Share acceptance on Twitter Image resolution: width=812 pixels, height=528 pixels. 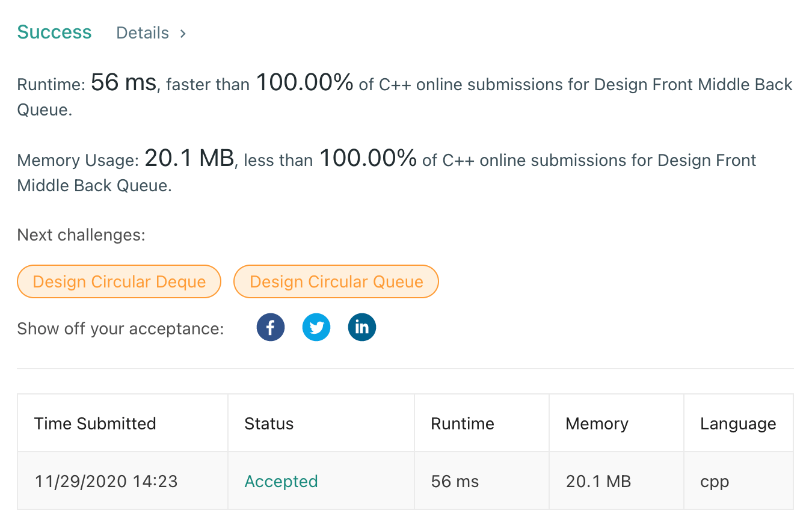316,327
